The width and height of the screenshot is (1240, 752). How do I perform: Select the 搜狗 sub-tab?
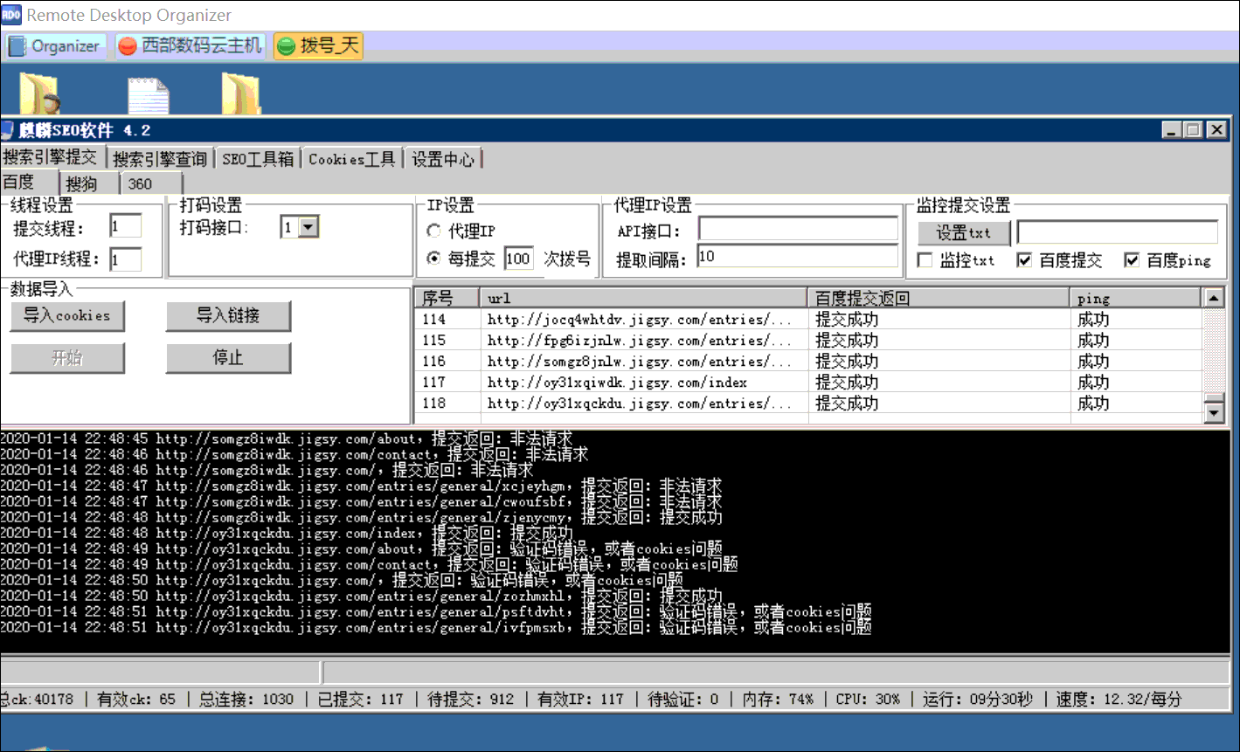coord(88,183)
